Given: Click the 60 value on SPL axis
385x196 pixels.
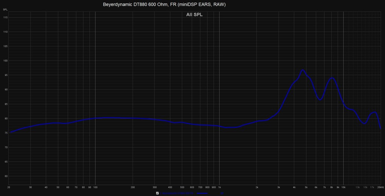Looking at the screenshot, I should (x=5, y=176).
